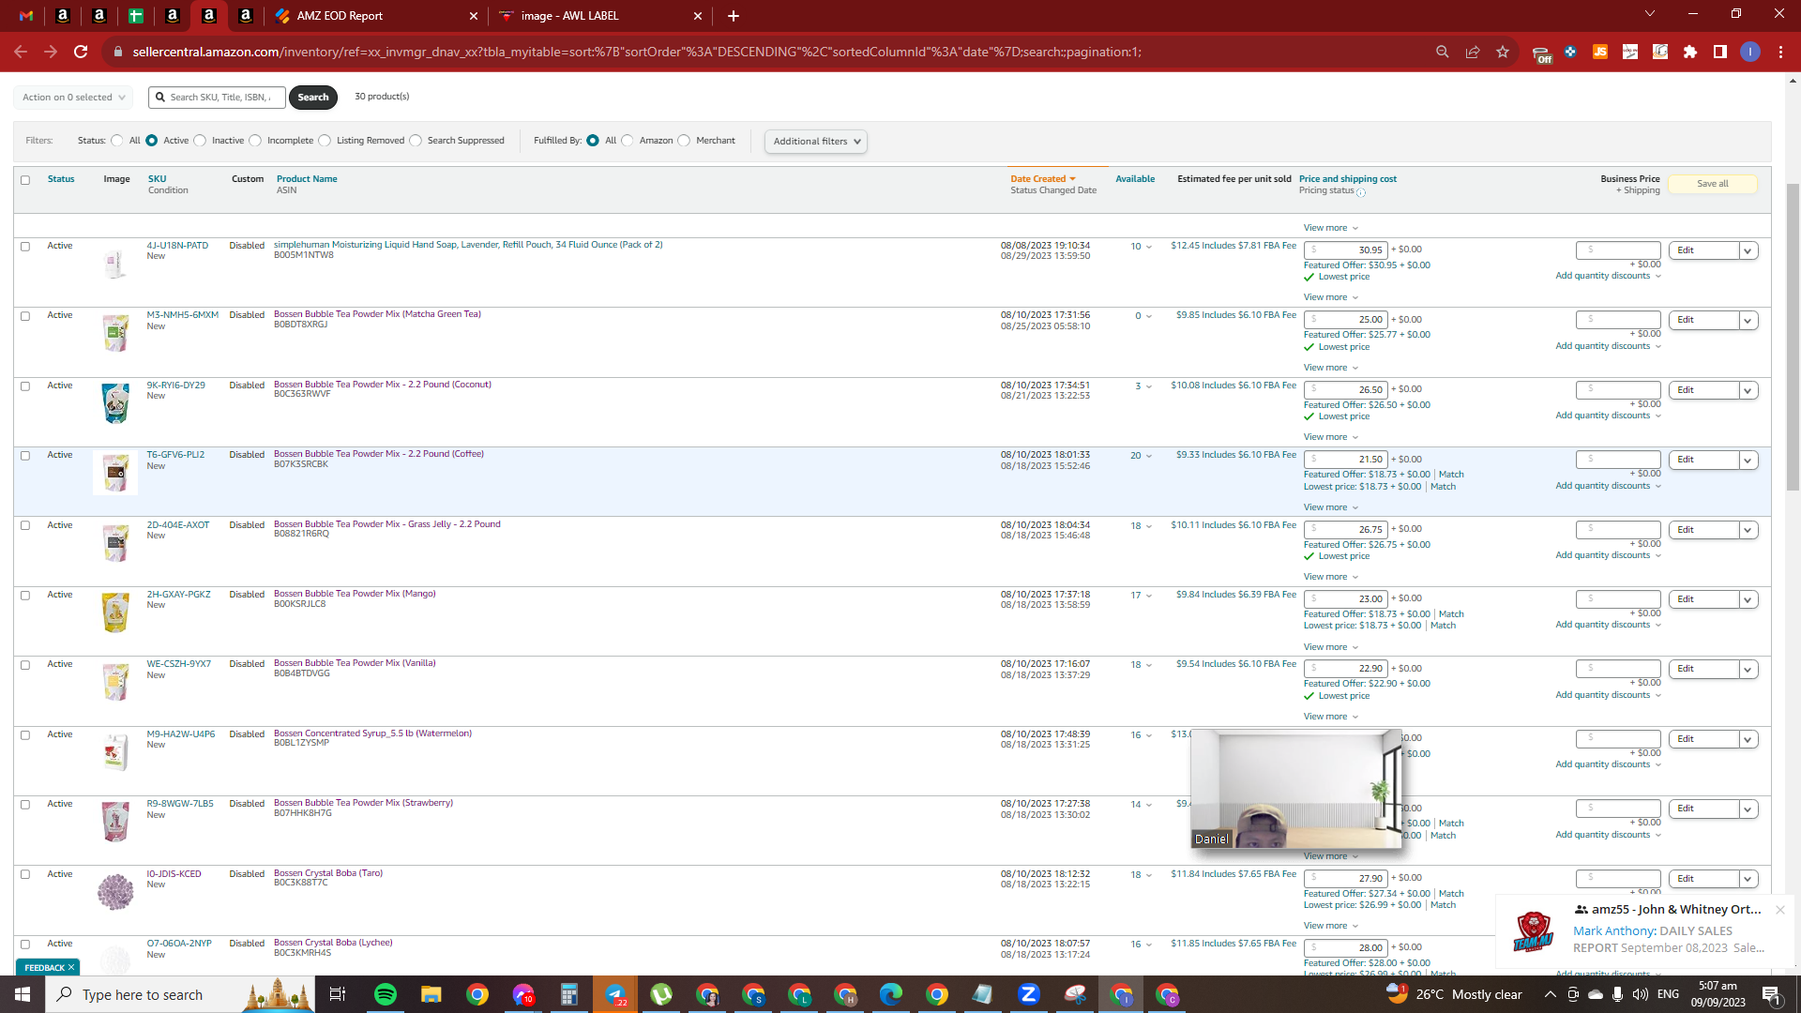Viewport: 1801px width, 1013px height.
Task: Open the FEEDBACK button
Action: 48,967
